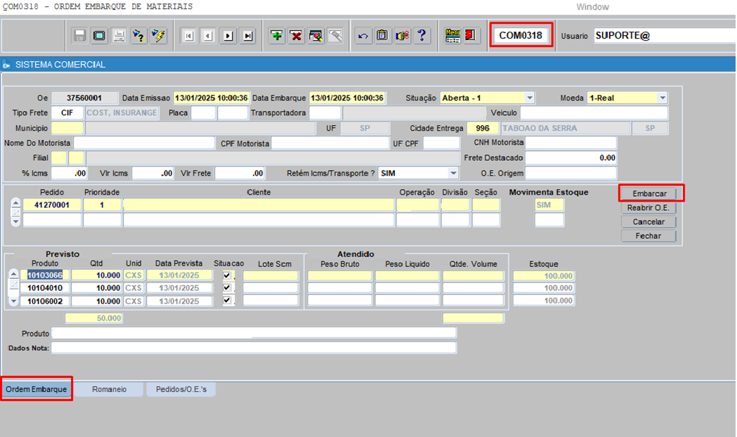Image resolution: width=737 pixels, height=437 pixels.
Task: Insert new record with green plus icon
Action: [276, 36]
